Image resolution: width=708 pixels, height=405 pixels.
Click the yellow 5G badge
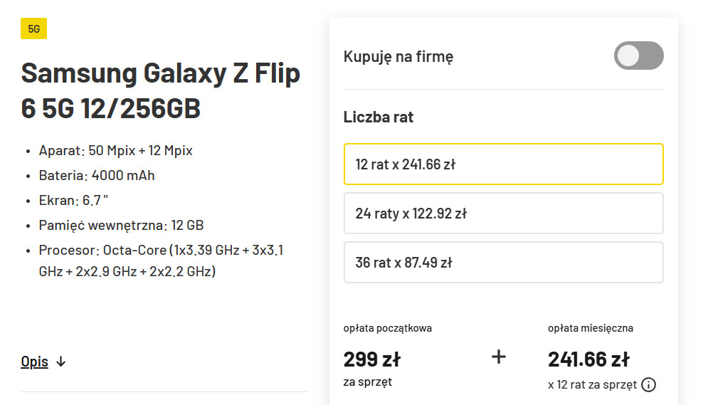click(x=34, y=28)
